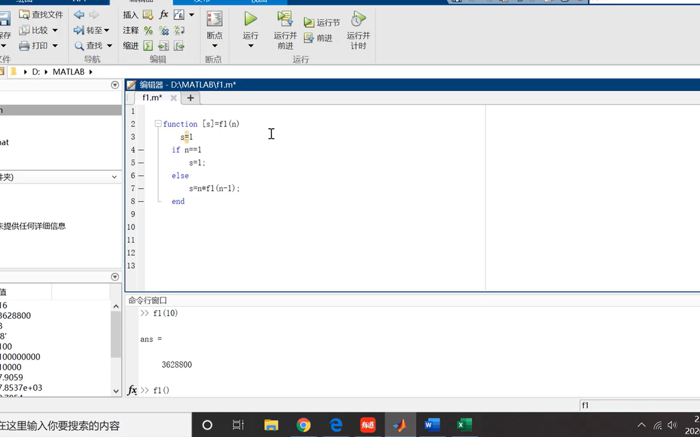Collapse the function code fold on line 2
The height and width of the screenshot is (437, 700).
pos(158,124)
